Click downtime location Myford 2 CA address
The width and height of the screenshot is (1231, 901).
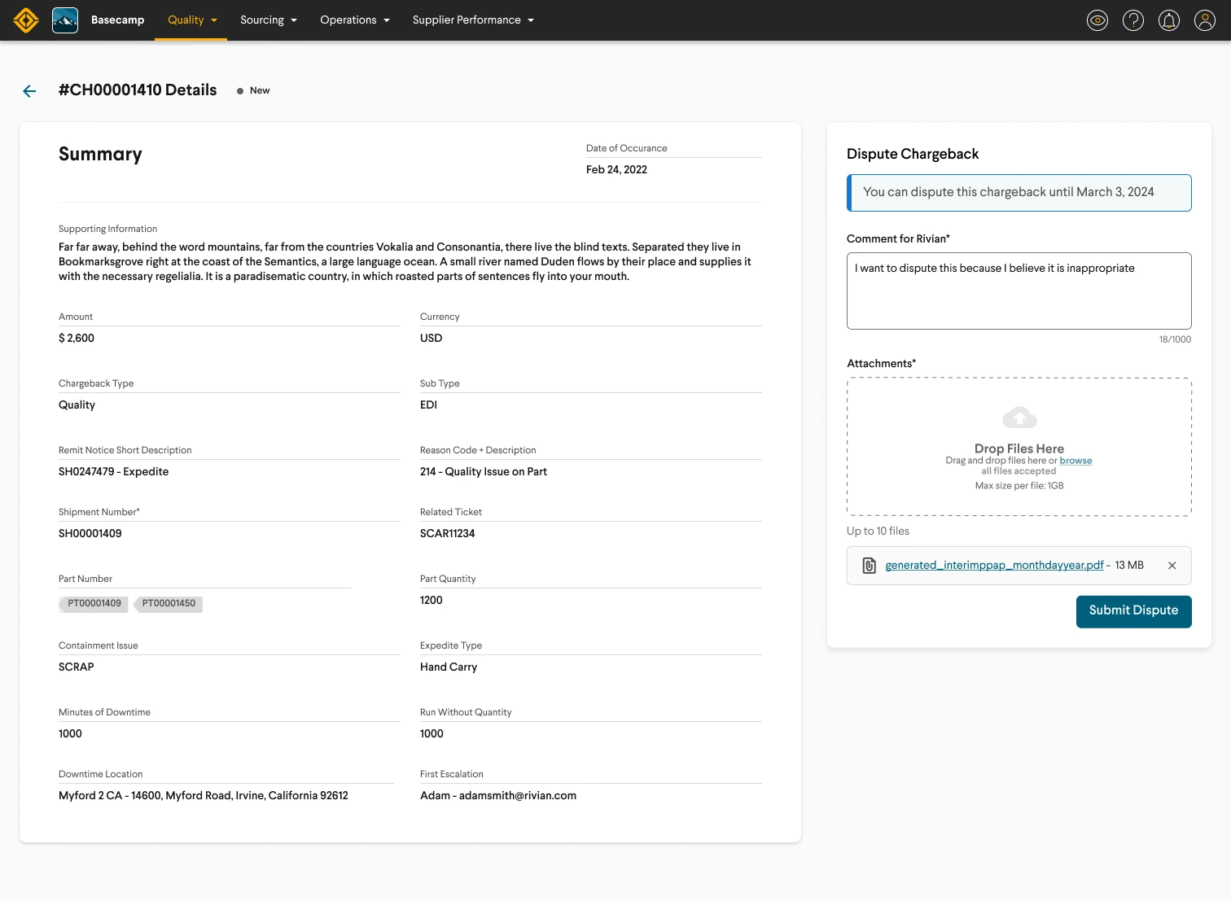coord(204,796)
